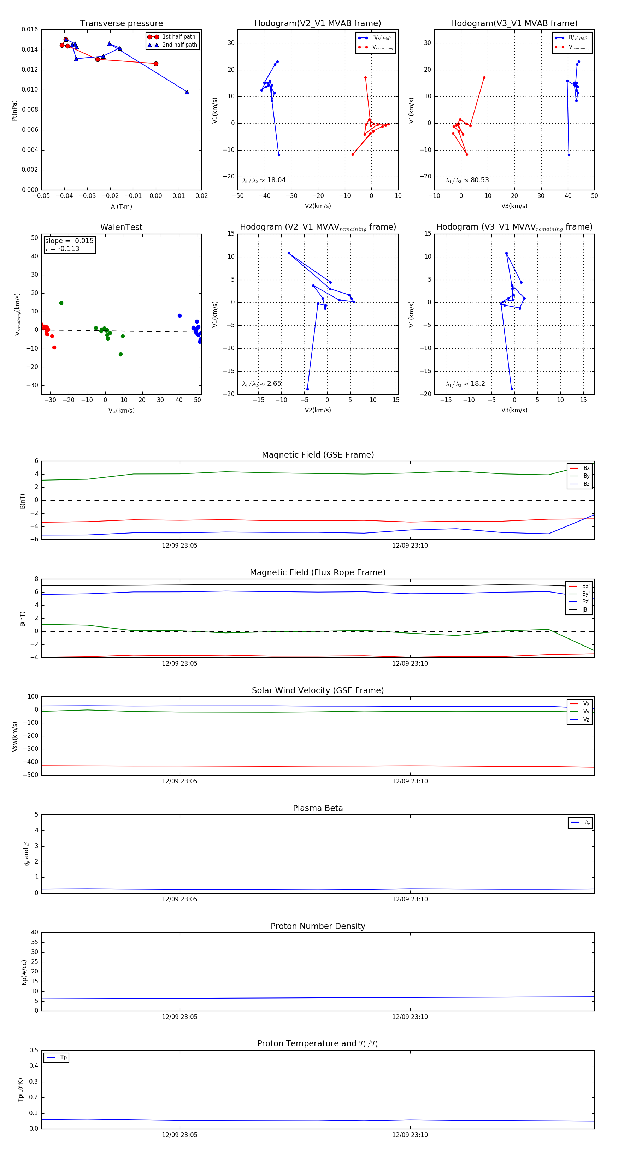The width and height of the screenshot is (636, 1166).
Task: Click the eigenvalue ratio text '18.04'
Action: (276, 180)
